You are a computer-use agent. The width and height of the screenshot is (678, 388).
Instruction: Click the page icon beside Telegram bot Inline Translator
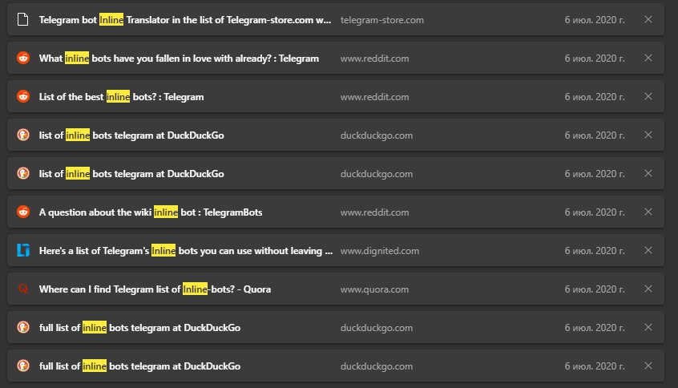click(x=23, y=19)
